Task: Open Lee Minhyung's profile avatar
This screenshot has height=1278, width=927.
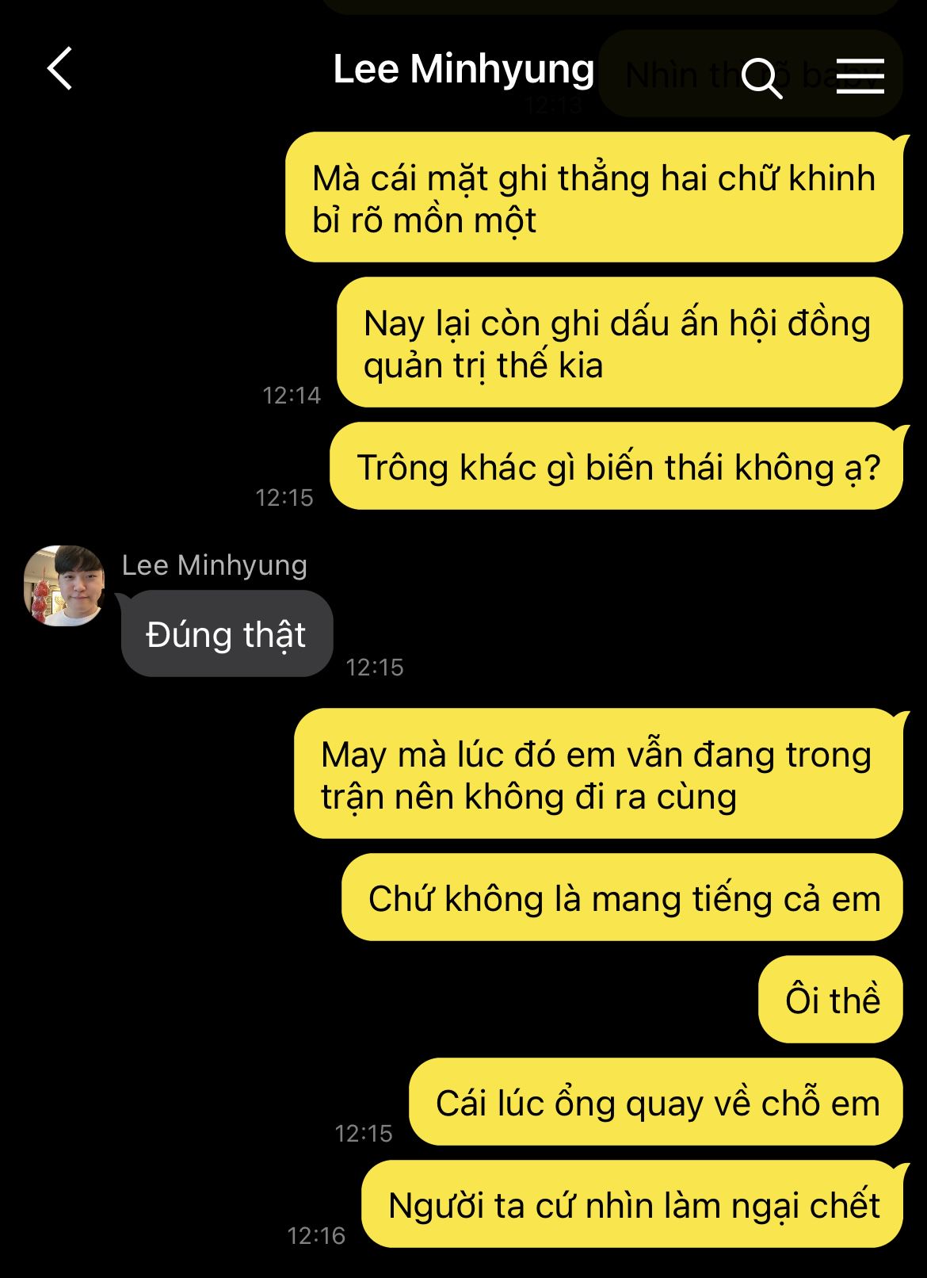Action: [x=64, y=586]
